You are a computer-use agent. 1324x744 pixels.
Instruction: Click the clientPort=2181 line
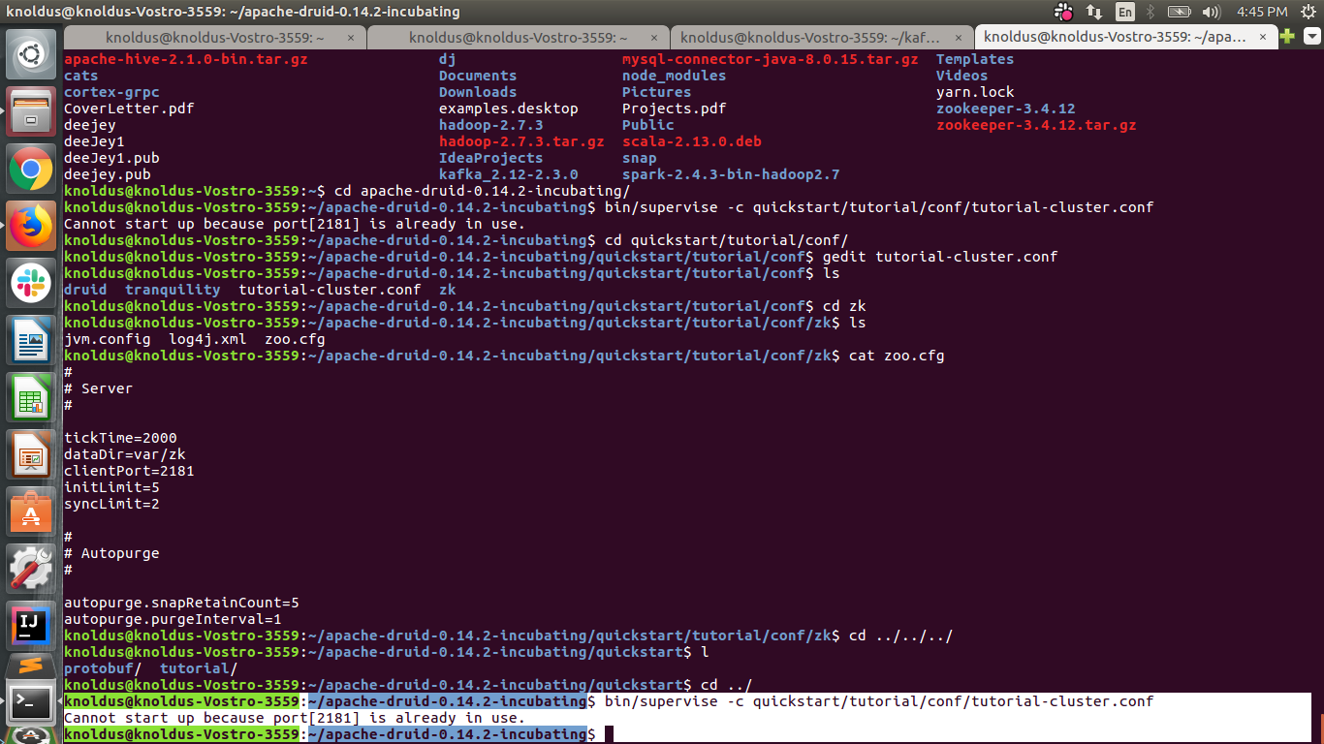pyautogui.click(x=129, y=471)
